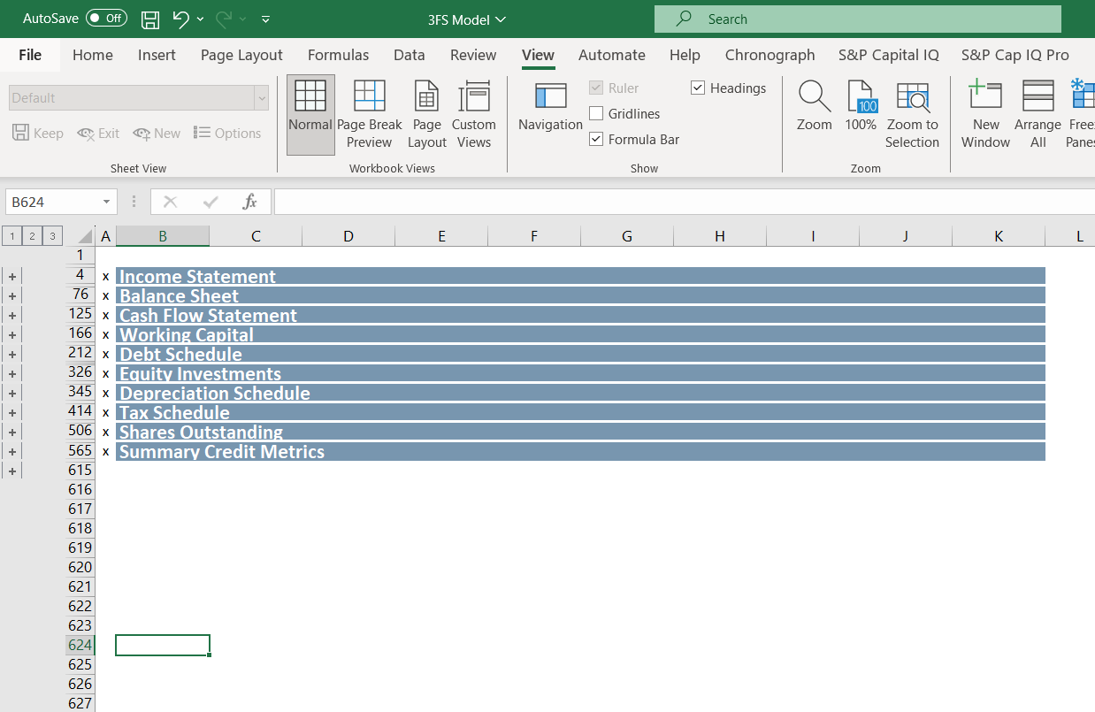Create a New sheet view
The height and width of the screenshot is (712, 1095).
[x=157, y=133]
